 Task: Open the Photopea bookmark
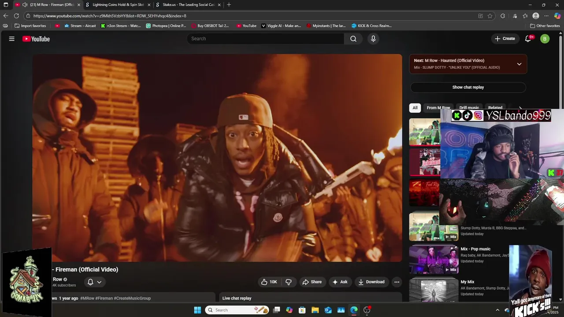click(166, 26)
